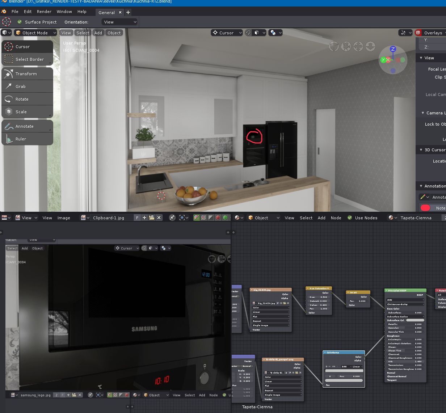Switch to the General workspace tab

(x=106, y=12)
